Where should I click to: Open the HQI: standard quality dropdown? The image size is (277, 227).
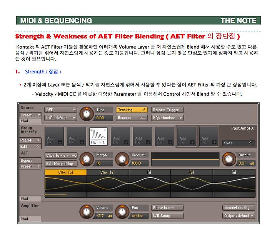point(167,118)
